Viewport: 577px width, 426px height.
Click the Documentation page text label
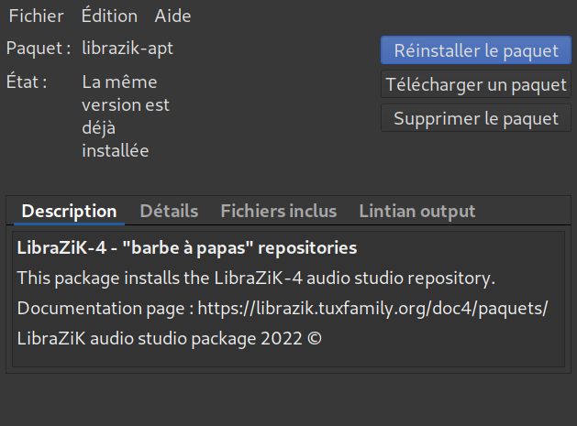click(x=99, y=308)
